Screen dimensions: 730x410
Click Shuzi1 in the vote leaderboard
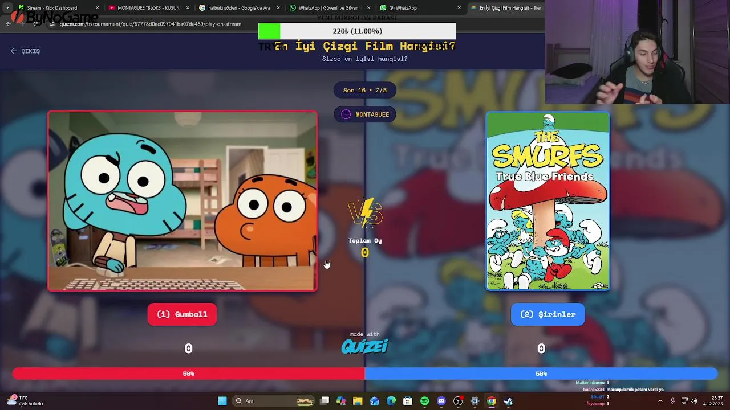(x=598, y=397)
